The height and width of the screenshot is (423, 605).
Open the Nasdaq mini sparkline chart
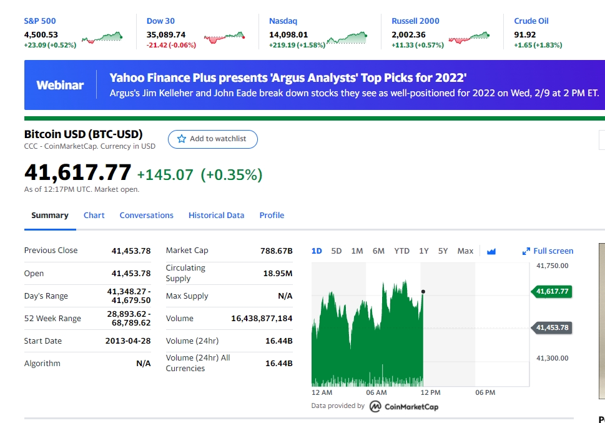pyautogui.click(x=347, y=37)
